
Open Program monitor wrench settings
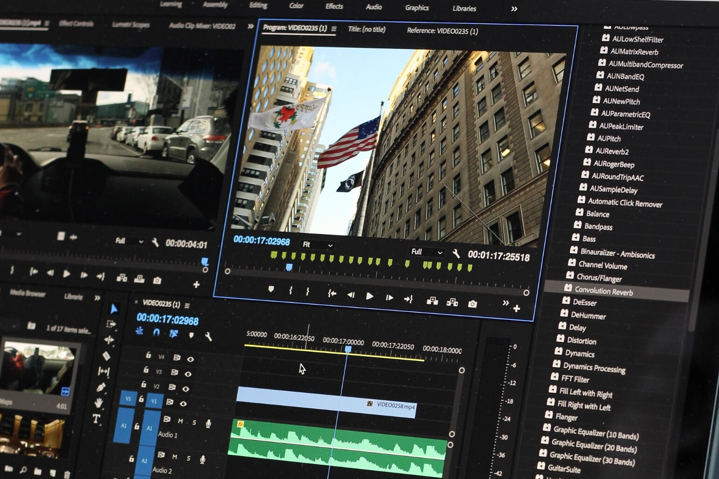[x=456, y=254]
